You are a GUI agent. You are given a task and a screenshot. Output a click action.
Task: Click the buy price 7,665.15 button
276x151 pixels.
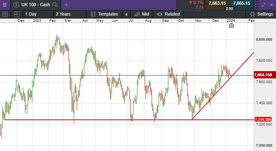[241, 3]
